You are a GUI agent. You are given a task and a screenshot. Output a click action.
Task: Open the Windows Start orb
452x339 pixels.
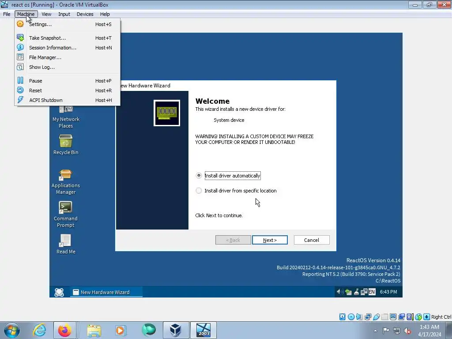[12, 330]
